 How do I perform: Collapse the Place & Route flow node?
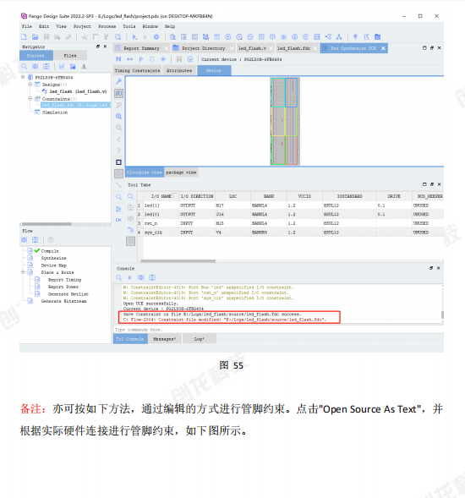[x=23, y=272]
